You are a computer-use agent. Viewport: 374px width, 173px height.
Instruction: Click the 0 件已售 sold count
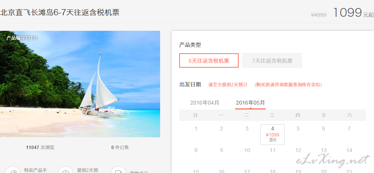[x=120, y=147]
